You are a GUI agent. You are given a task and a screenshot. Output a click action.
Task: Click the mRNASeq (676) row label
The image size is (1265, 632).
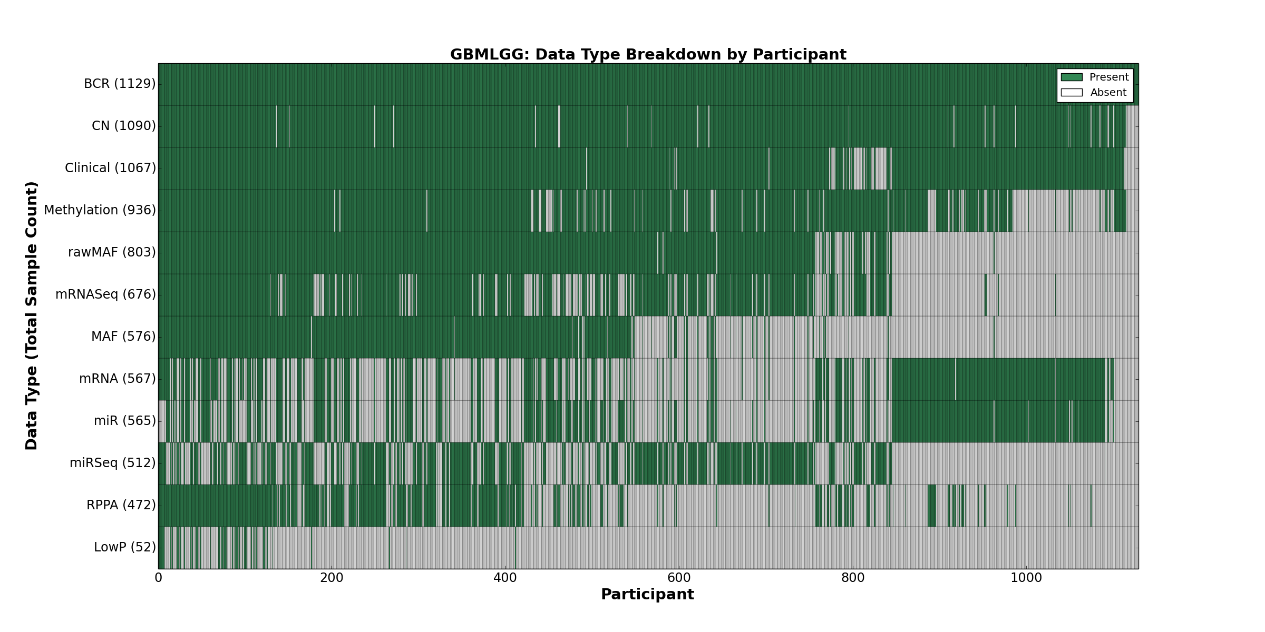point(105,294)
